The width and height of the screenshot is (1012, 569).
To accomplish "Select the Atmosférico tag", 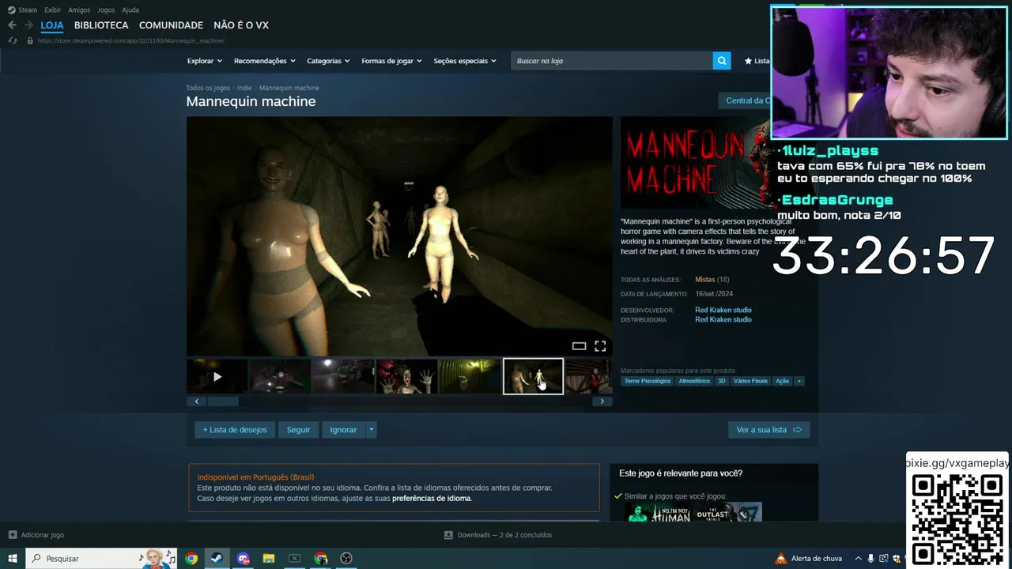I will [x=694, y=381].
